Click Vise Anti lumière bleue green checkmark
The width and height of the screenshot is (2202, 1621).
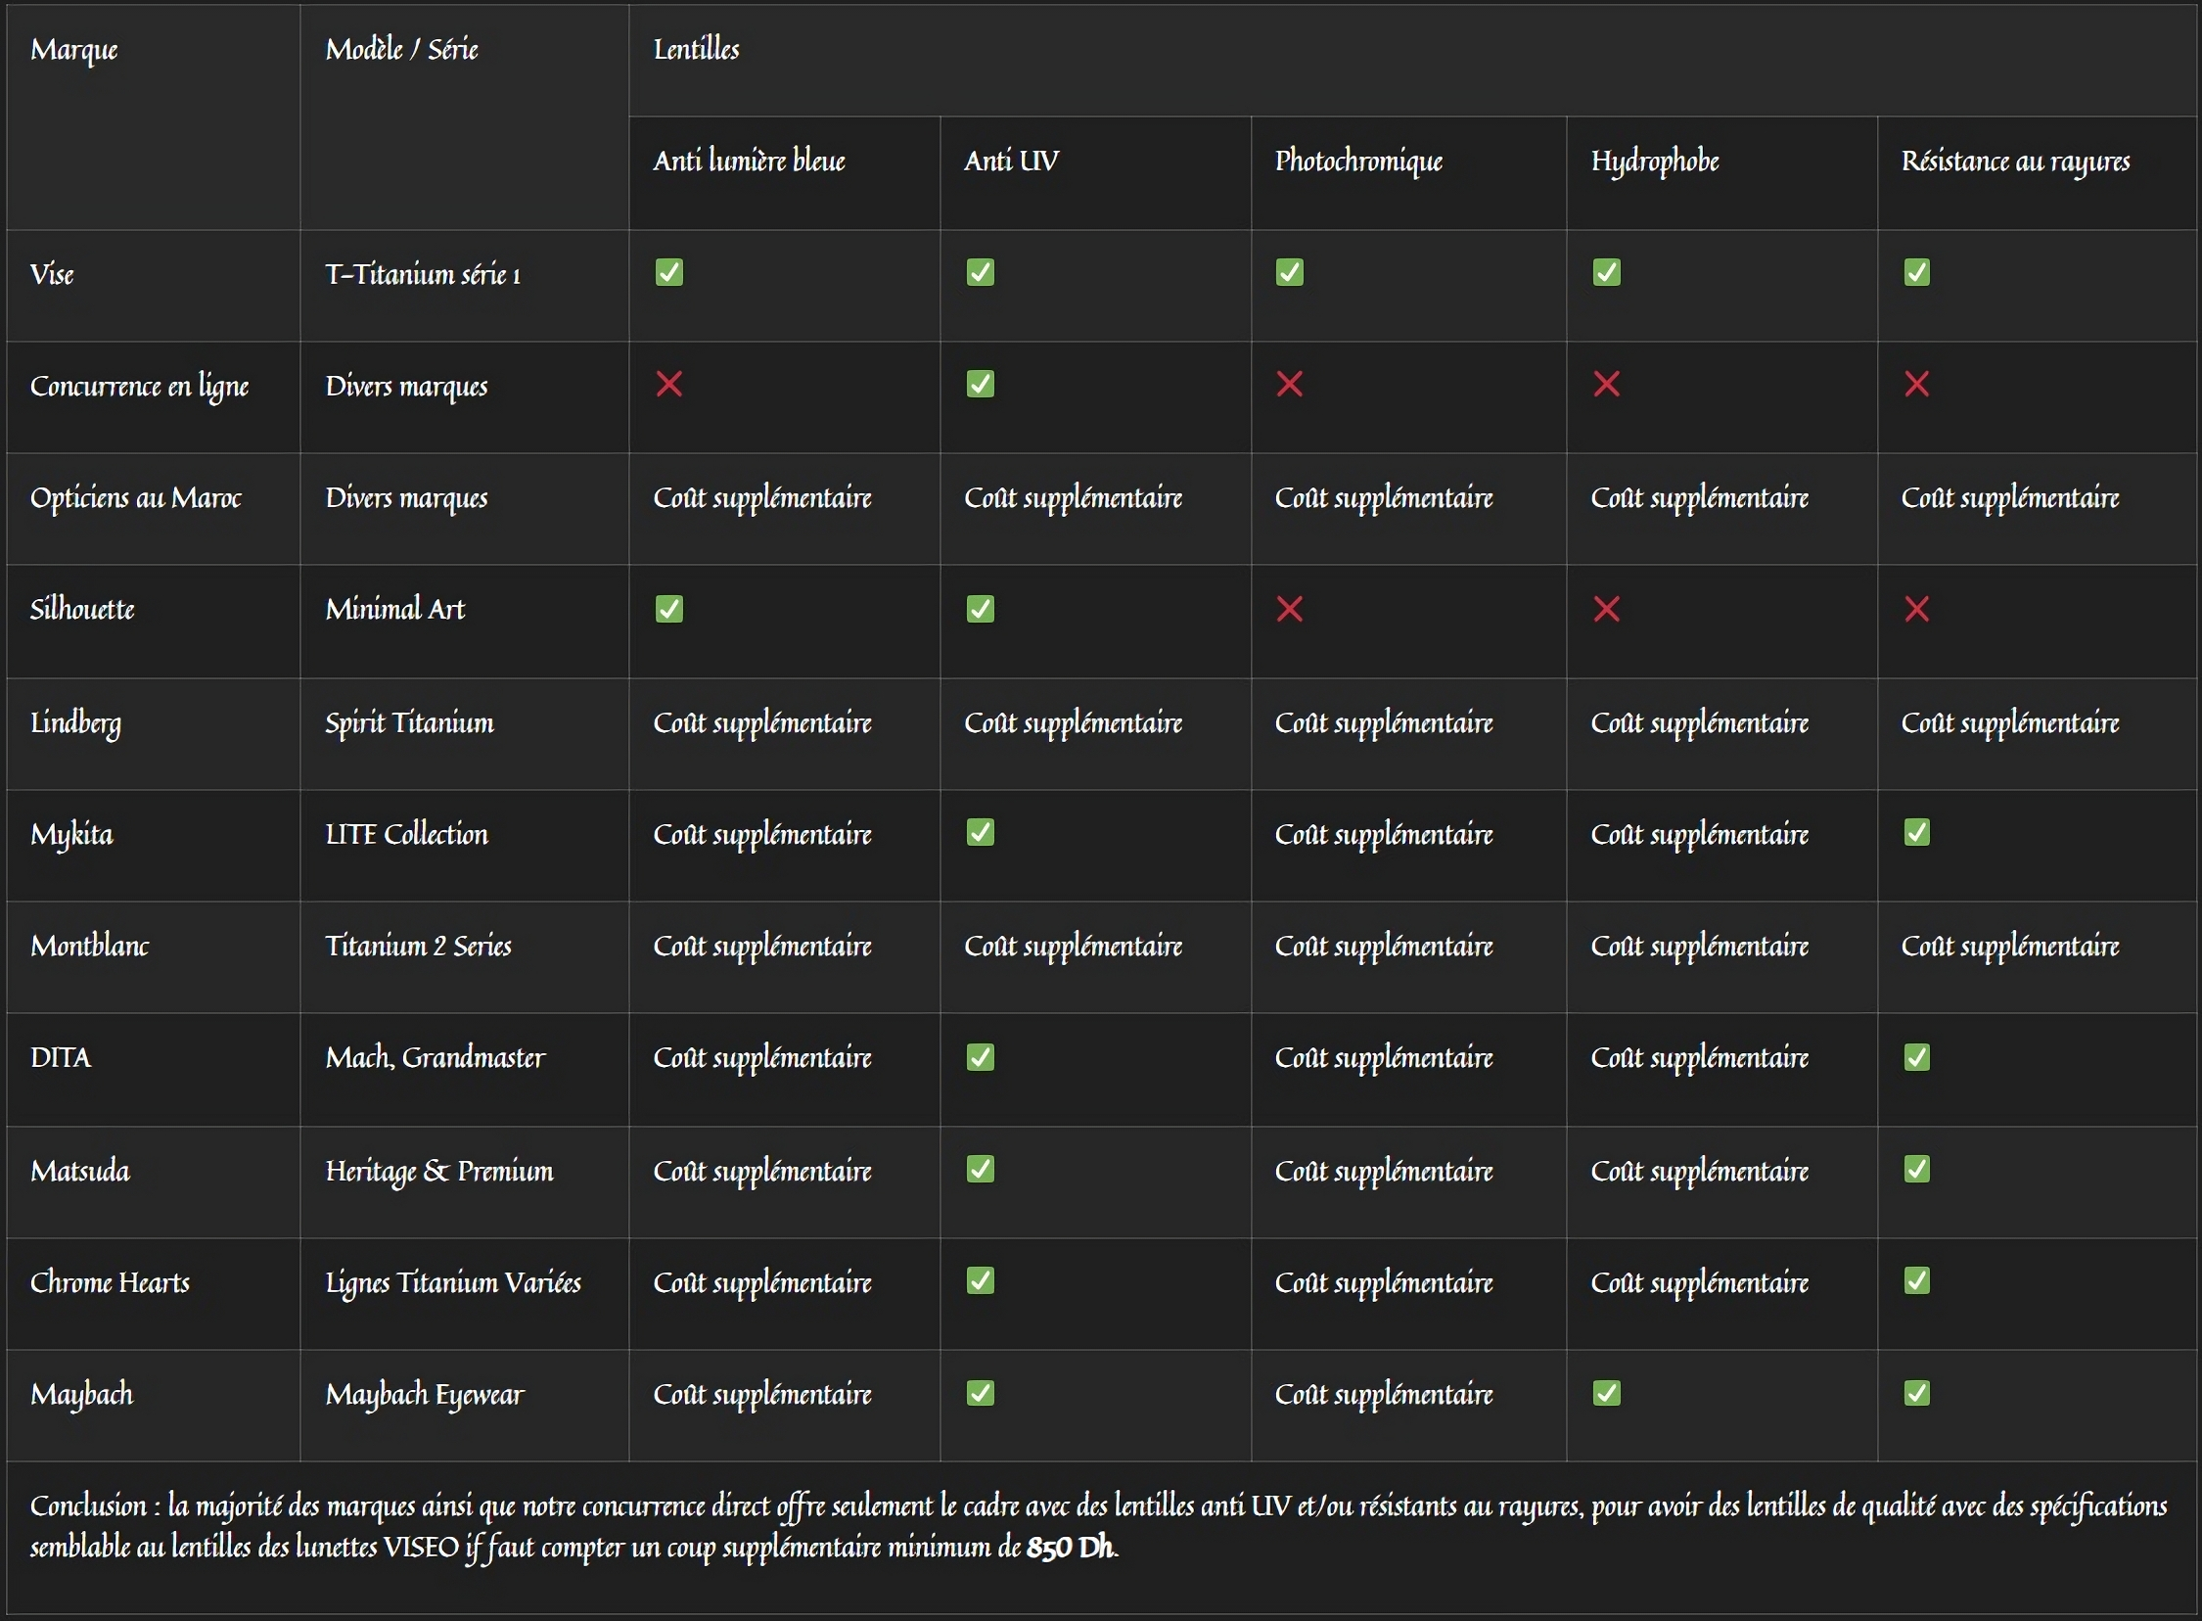click(669, 272)
